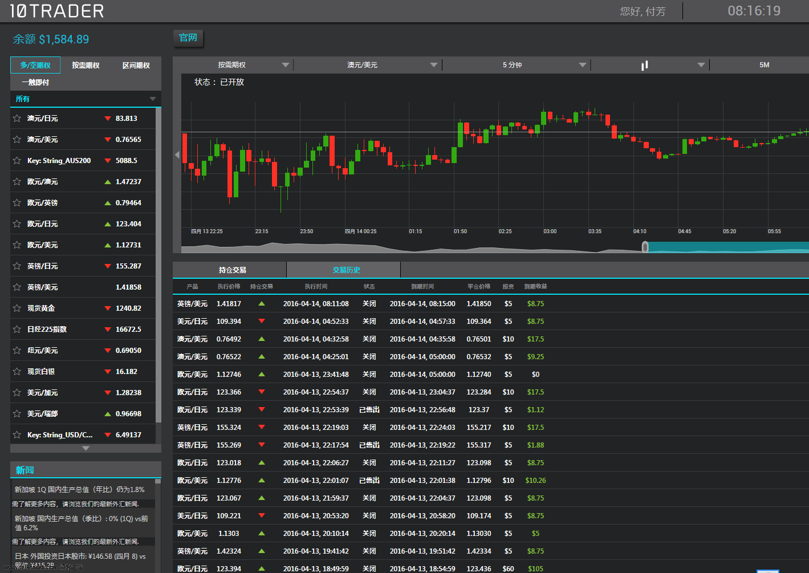This screenshot has height=573, width=809.
Task: Click chart timeline range slider handle
Action: pyautogui.click(x=645, y=247)
